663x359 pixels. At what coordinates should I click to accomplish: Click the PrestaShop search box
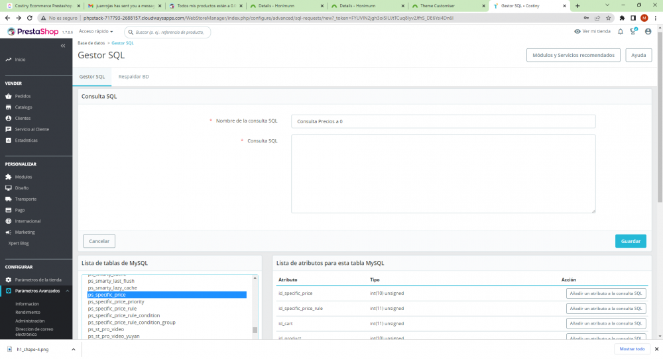[168, 32]
